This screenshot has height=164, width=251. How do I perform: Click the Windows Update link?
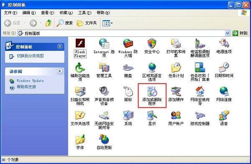click(30, 81)
